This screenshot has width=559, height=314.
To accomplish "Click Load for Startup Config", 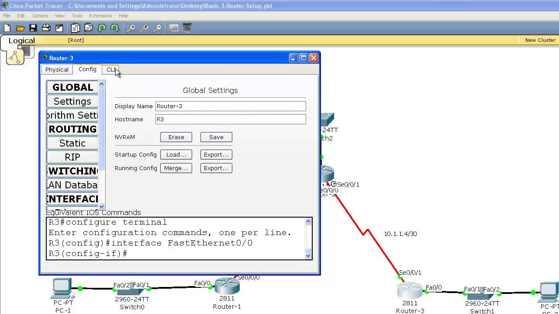I will (x=176, y=154).
